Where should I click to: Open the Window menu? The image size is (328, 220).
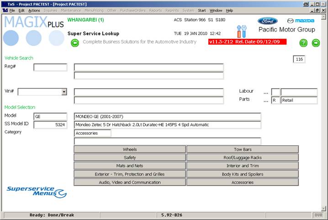216,10
